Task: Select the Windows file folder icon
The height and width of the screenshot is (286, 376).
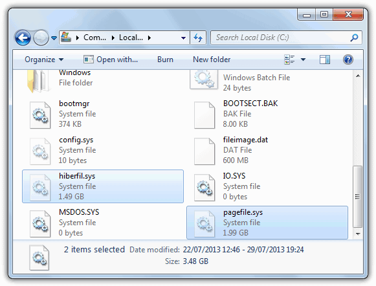Action: (39, 81)
